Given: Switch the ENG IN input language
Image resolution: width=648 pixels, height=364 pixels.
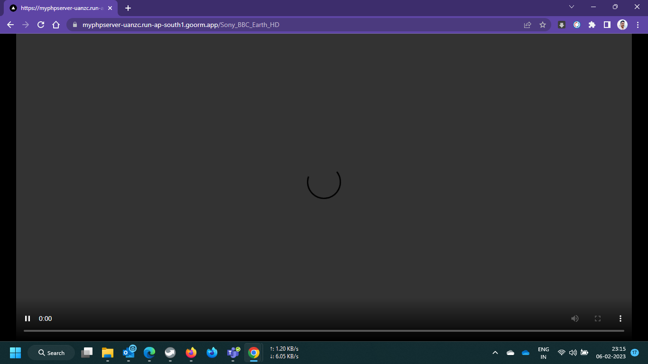Looking at the screenshot, I should [544, 353].
